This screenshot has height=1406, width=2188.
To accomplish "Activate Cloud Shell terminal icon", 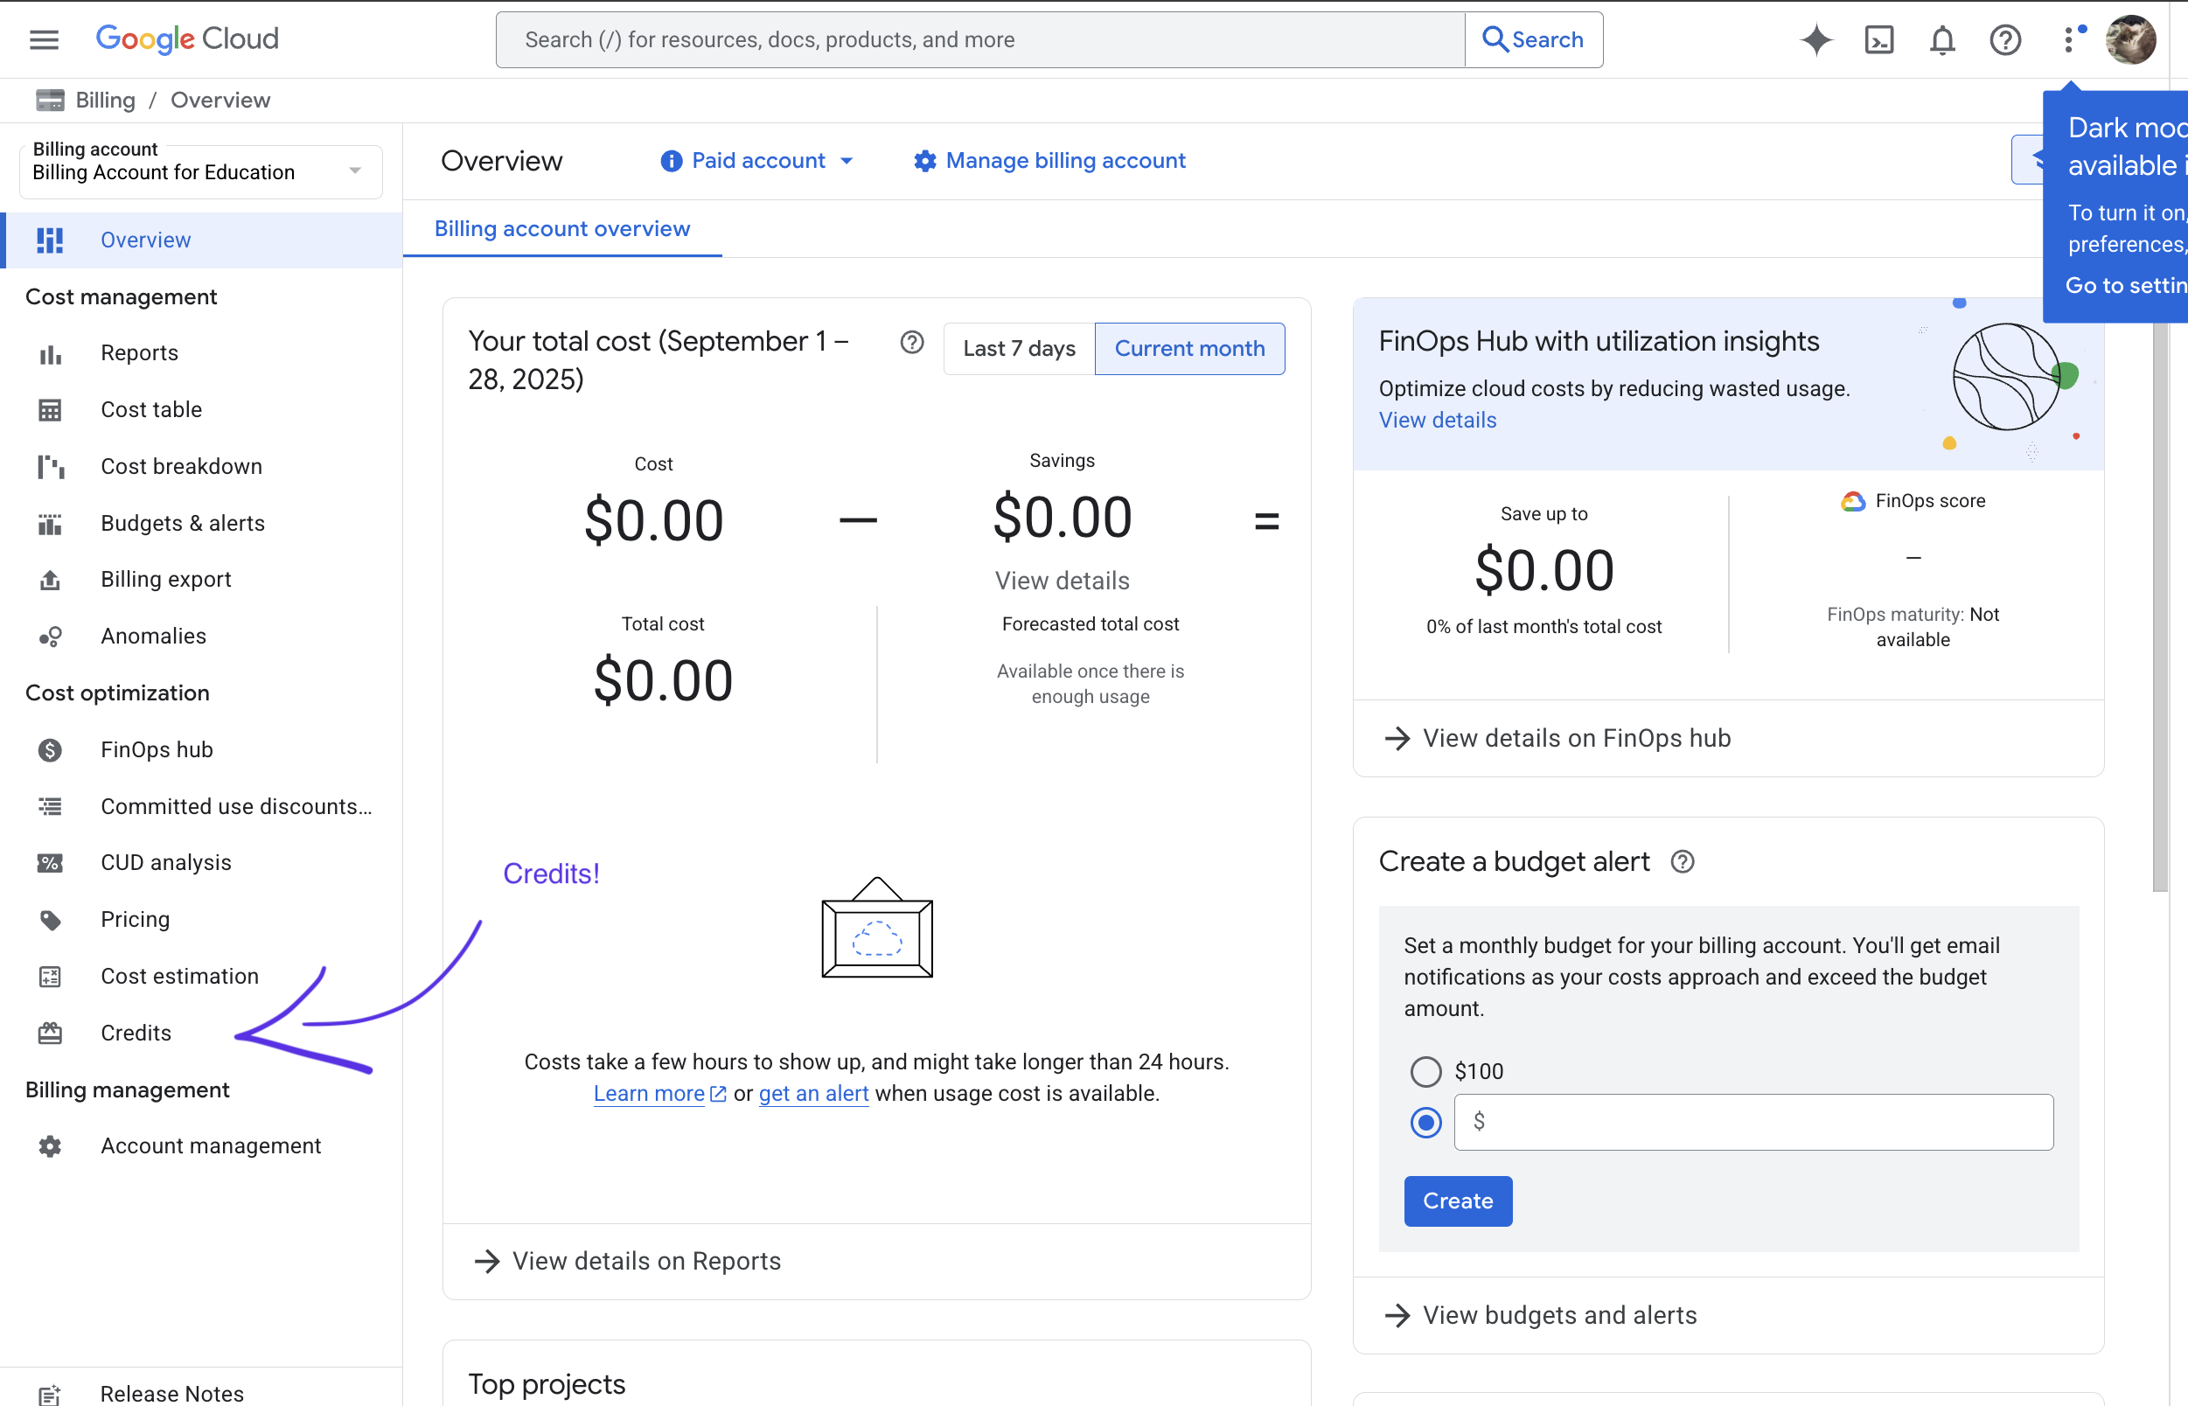I will point(1878,39).
